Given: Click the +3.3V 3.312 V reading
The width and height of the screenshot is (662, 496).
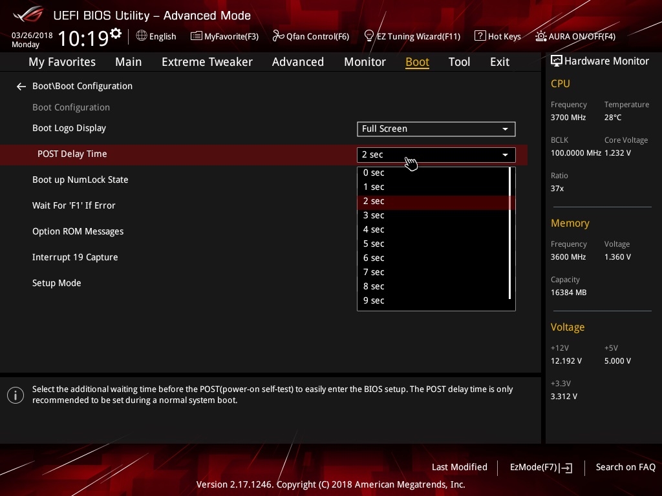Looking at the screenshot, I should [564, 397].
